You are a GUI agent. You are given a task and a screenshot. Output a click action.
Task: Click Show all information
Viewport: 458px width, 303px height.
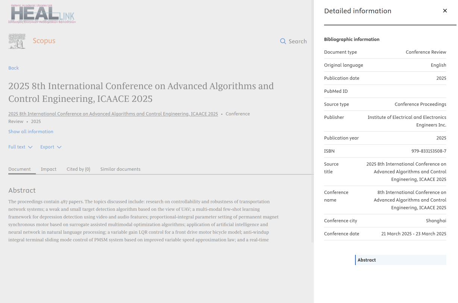tap(31, 132)
